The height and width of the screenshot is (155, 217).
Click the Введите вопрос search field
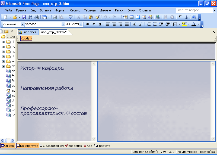click(x=194, y=10)
